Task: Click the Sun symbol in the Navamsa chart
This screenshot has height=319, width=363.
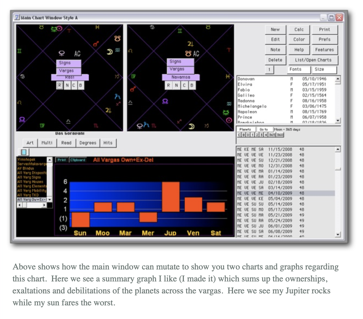Action: click(x=229, y=120)
